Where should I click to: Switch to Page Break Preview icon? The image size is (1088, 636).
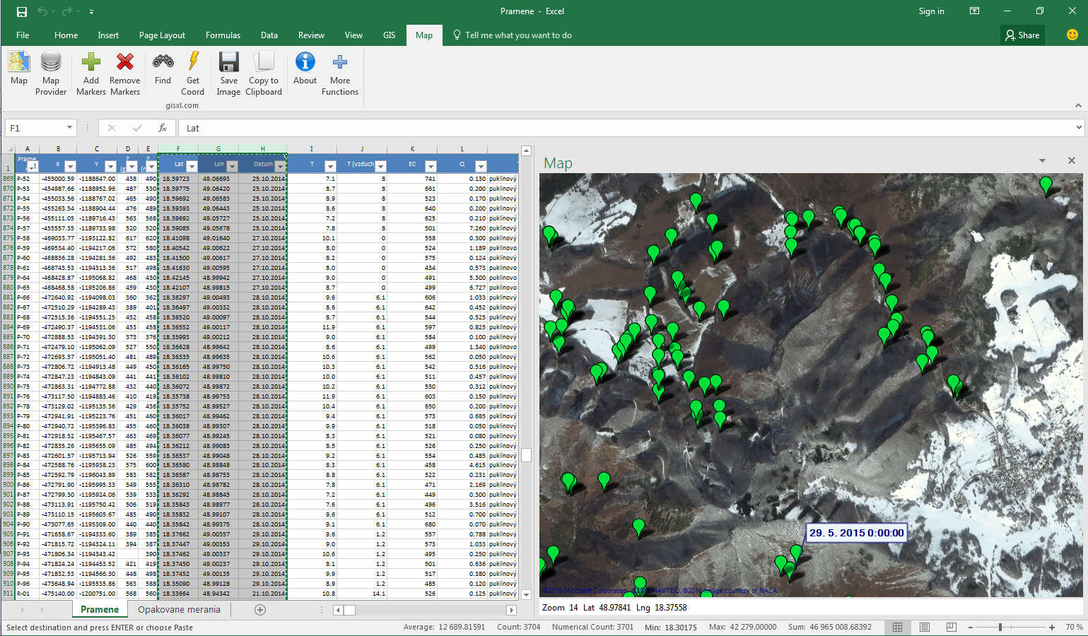click(x=952, y=627)
